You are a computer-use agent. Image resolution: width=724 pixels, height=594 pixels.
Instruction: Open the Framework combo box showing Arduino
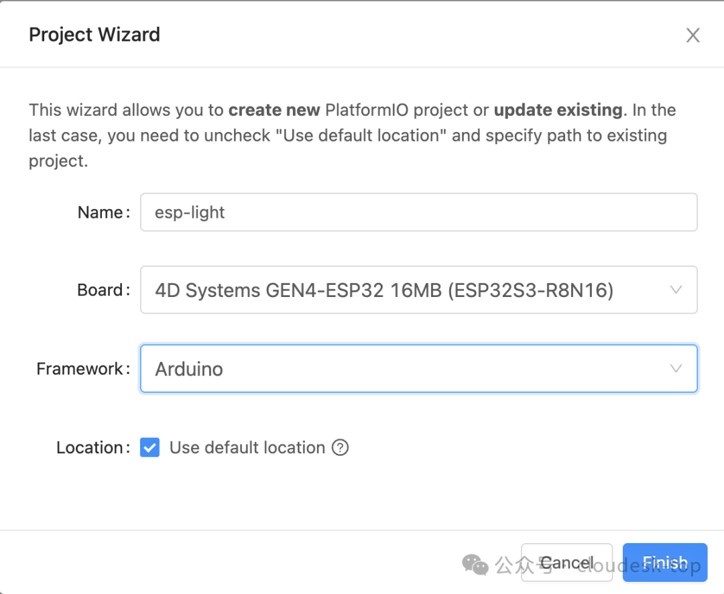point(419,369)
